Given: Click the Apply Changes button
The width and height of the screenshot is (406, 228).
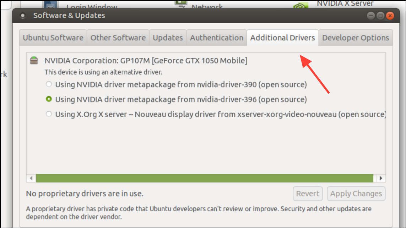Looking at the screenshot, I should (356, 194).
